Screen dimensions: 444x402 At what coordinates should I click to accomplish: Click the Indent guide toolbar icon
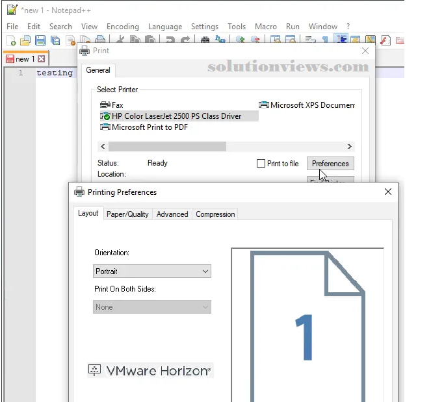coord(342,38)
